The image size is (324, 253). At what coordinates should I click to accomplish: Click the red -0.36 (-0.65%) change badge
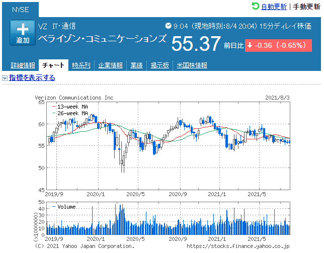[x=278, y=45]
